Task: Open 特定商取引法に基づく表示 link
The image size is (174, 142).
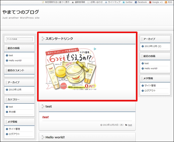Action: (57, 2)
